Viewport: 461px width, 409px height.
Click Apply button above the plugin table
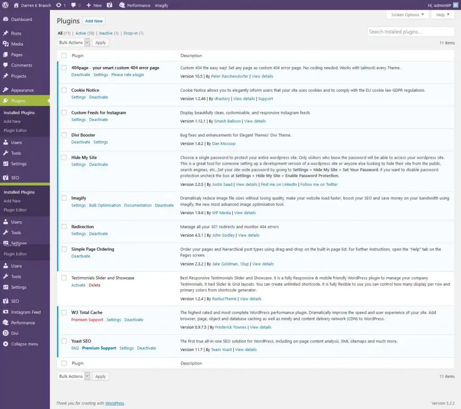coord(100,43)
